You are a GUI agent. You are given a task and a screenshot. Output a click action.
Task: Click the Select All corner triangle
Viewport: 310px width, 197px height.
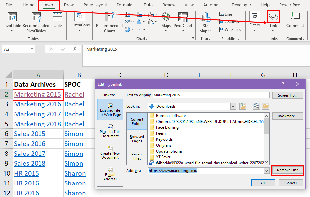[x=9, y=75]
